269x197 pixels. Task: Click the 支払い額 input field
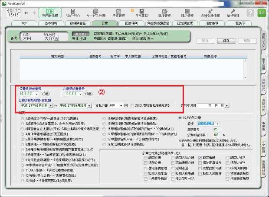click(115, 105)
